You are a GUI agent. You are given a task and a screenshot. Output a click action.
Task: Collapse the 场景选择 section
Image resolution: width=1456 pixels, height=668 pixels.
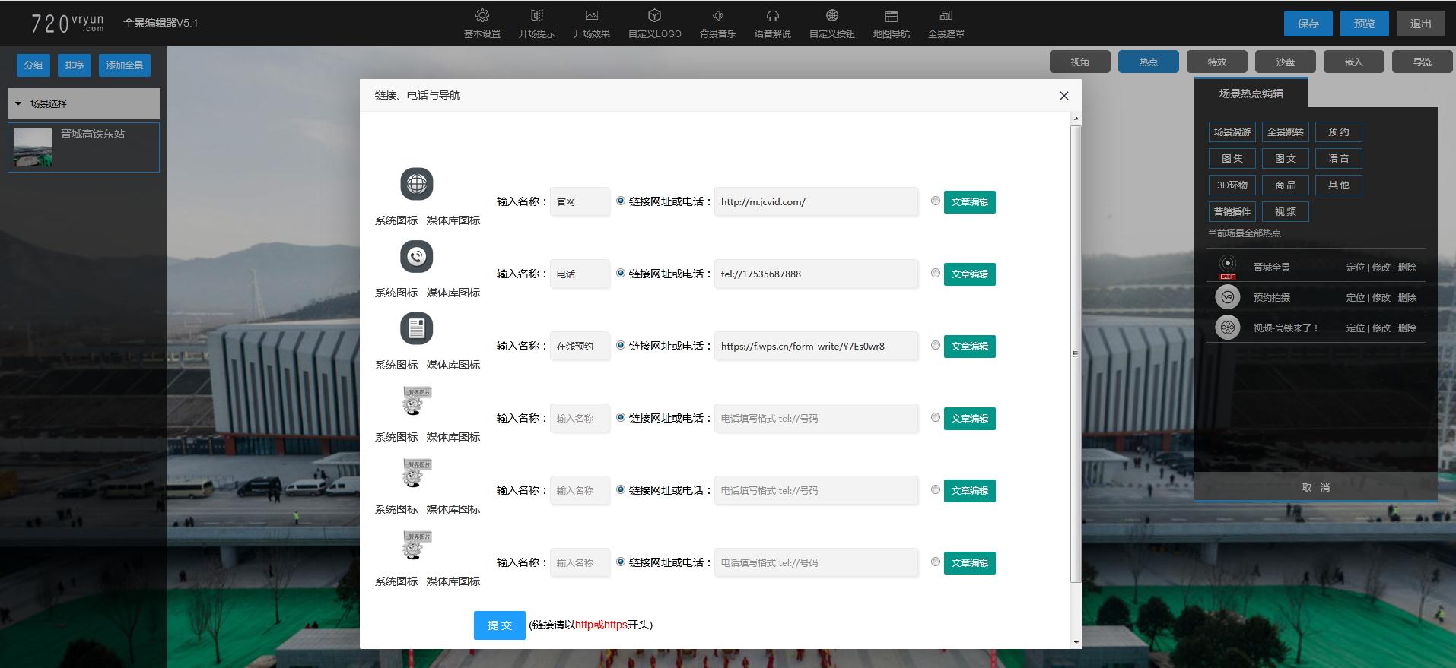click(19, 103)
